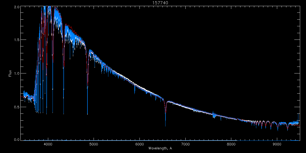Click the 6000 tick label on x-axis
Image resolution: width=306 pixels, height=153 pixels.
click(139, 144)
